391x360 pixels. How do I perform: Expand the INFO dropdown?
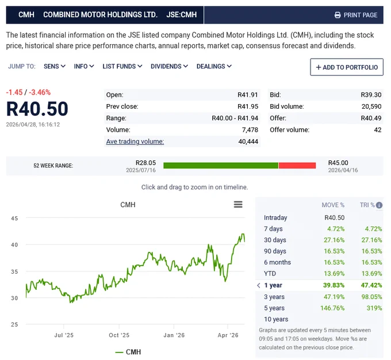coord(84,66)
